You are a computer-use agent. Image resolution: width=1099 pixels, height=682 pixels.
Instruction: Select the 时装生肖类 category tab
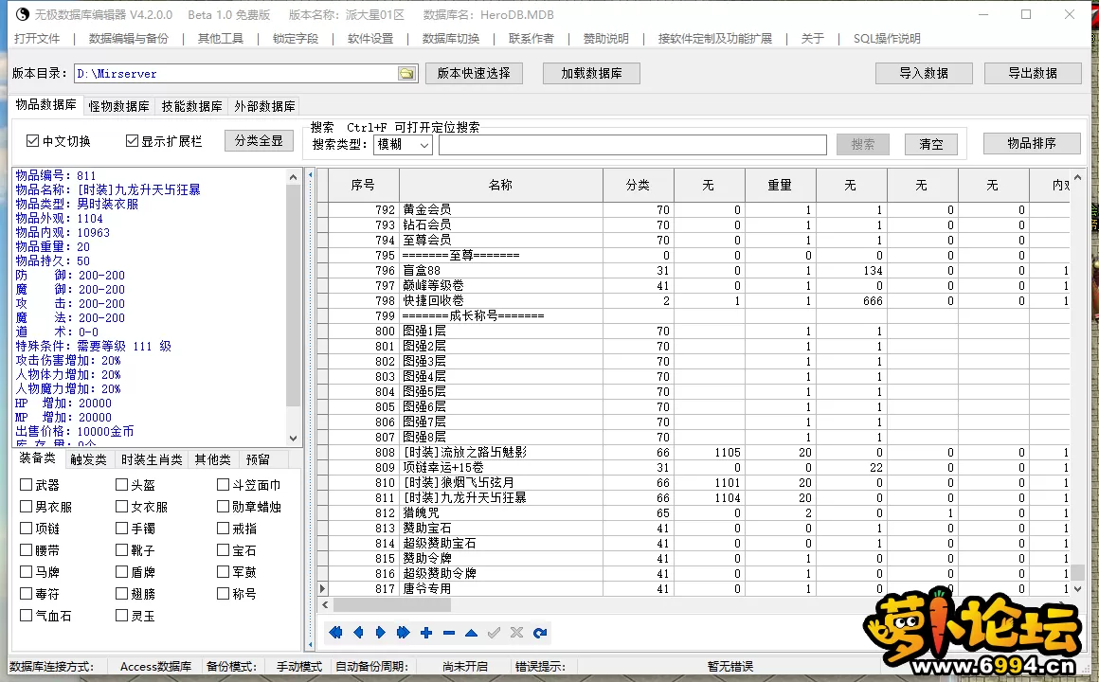(x=152, y=459)
